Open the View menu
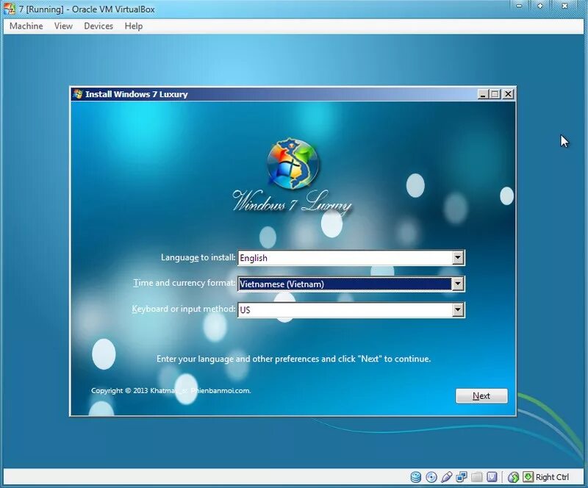The height and width of the screenshot is (488, 588). click(63, 26)
